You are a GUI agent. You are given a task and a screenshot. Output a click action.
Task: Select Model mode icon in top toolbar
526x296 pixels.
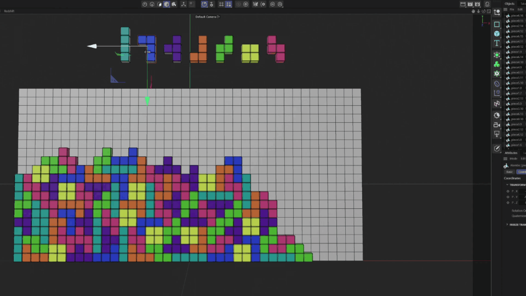pyautogui.click(x=145, y=4)
